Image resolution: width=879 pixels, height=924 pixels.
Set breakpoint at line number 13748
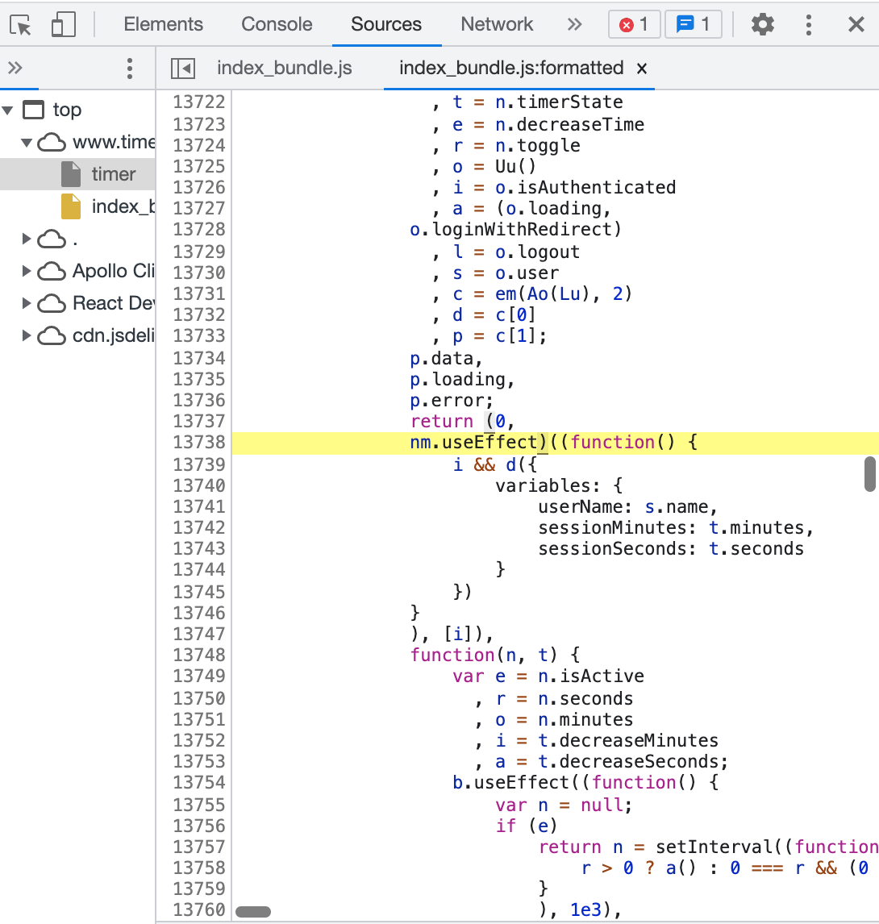tap(198, 656)
